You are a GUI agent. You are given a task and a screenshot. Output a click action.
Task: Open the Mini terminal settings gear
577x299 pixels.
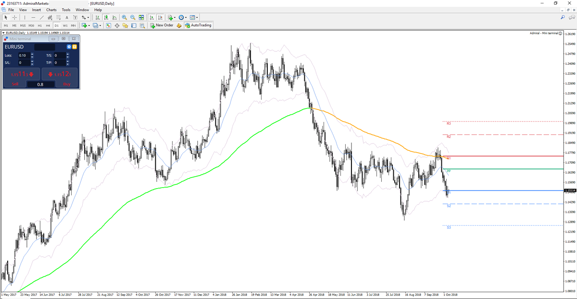(x=69, y=47)
